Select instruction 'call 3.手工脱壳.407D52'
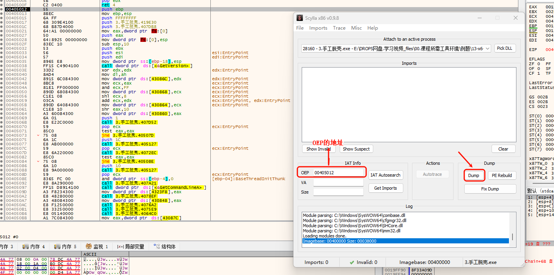554x275 pixels. tap(129, 122)
